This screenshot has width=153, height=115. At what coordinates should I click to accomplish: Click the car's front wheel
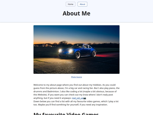click(x=78, y=55)
